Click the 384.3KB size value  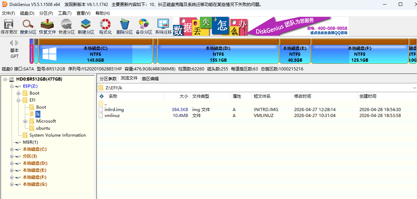tap(180, 110)
